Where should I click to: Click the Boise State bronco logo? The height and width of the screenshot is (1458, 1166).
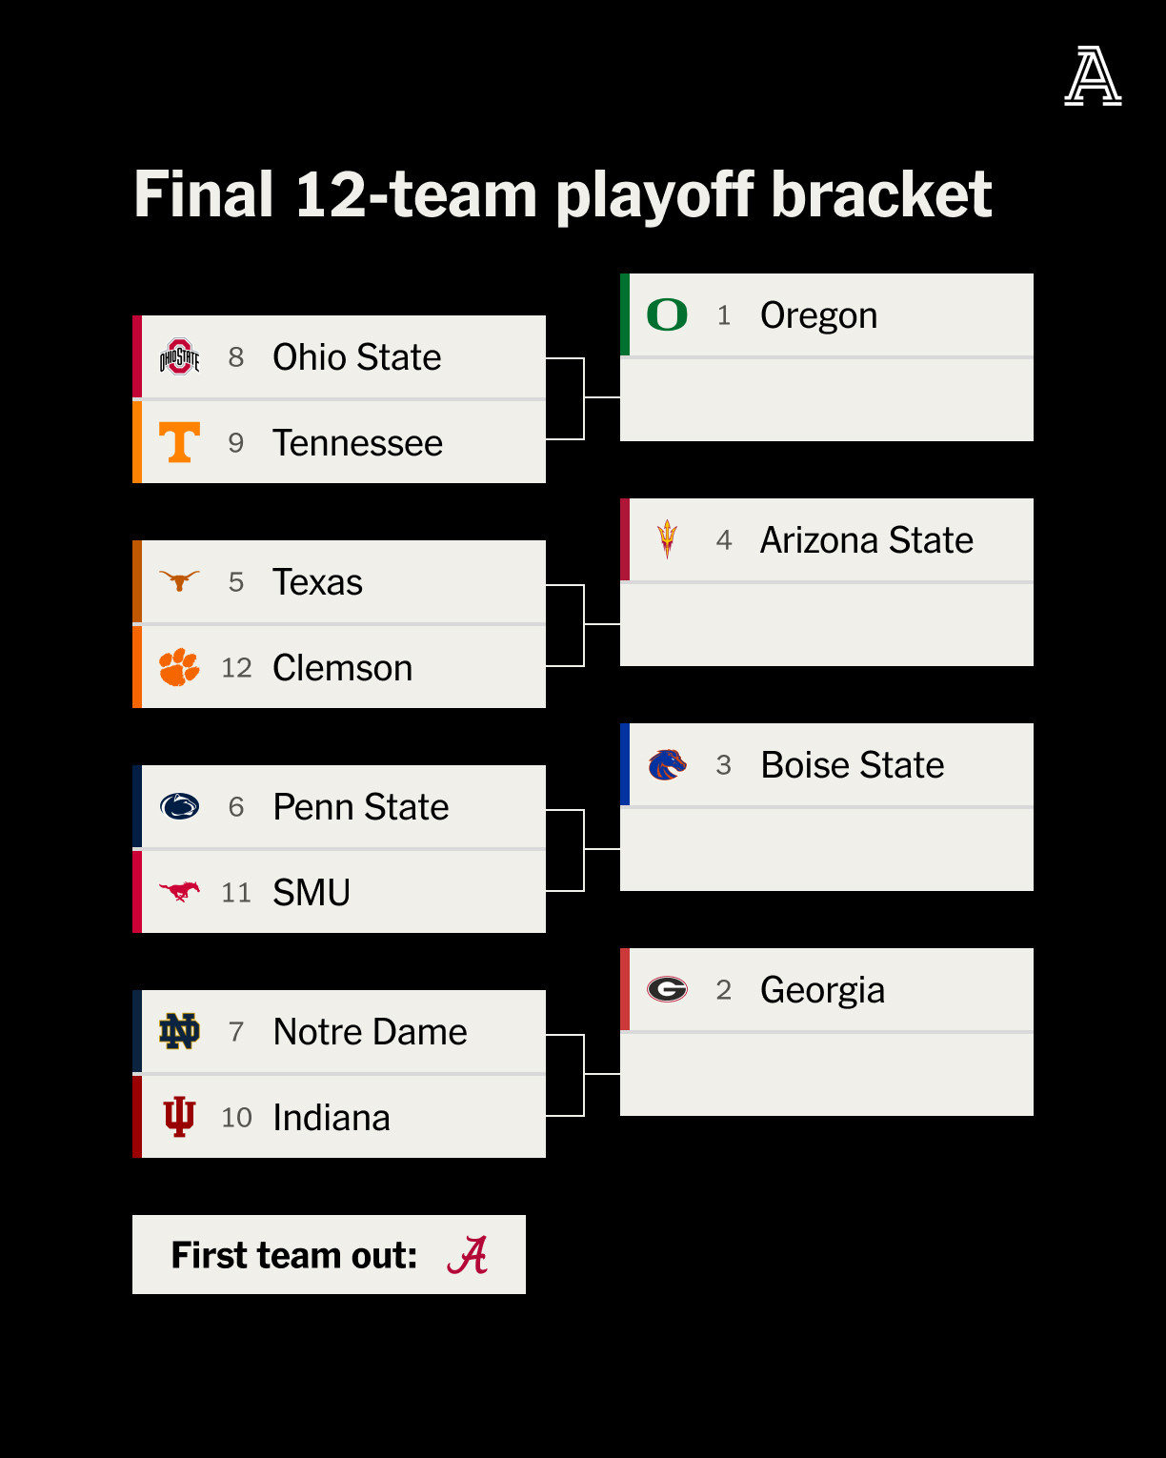tap(667, 764)
